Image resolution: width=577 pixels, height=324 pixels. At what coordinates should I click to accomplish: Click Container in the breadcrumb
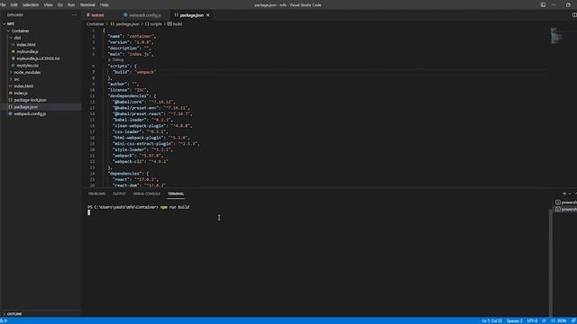pos(95,24)
